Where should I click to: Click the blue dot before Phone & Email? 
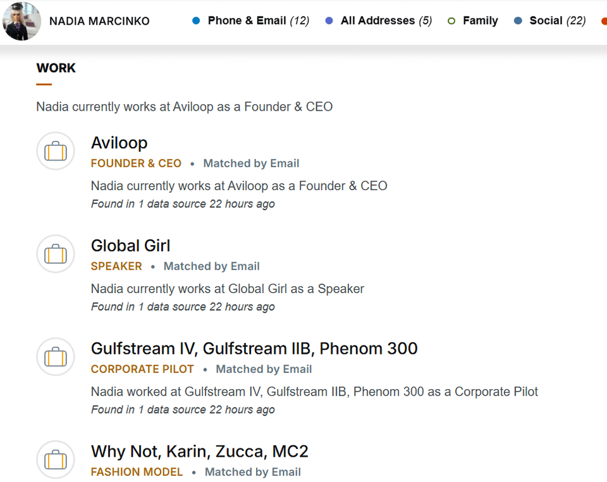tap(196, 21)
